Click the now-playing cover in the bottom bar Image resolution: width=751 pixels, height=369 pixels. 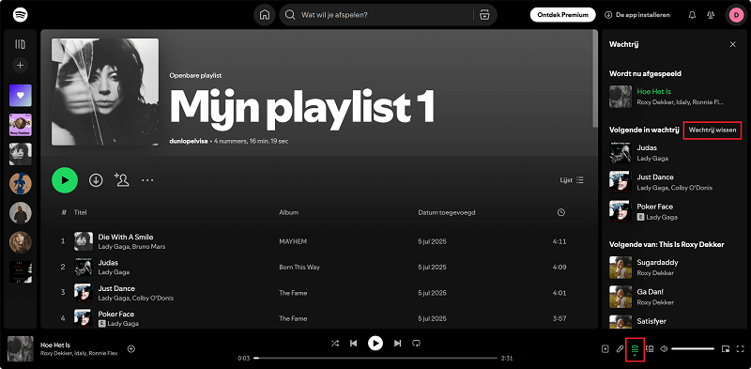[x=21, y=348]
